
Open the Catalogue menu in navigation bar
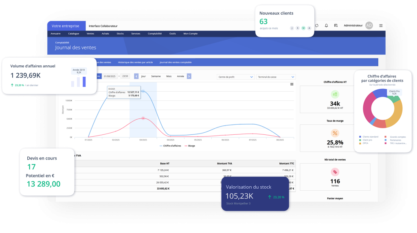click(x=74, y=34)
